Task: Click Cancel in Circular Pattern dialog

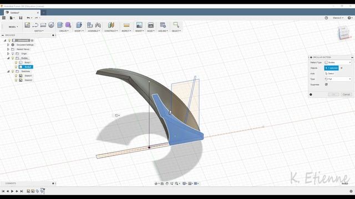Action: click(x=346, y=95)
